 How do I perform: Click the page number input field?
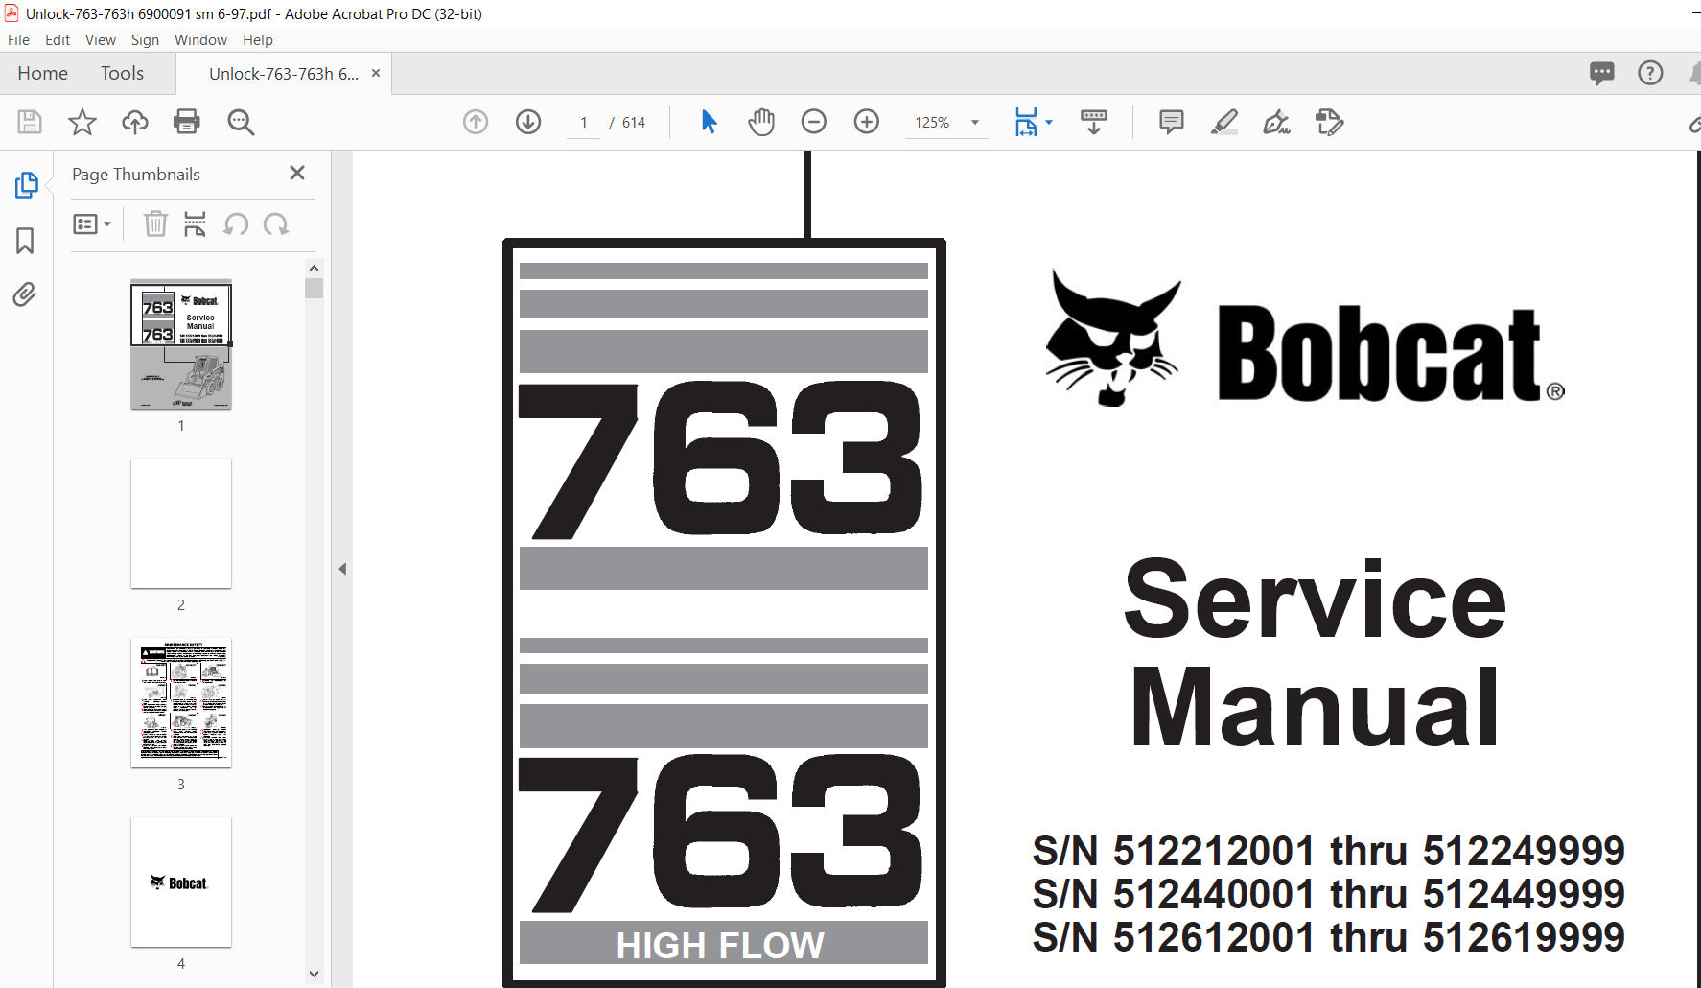(584, 123)
